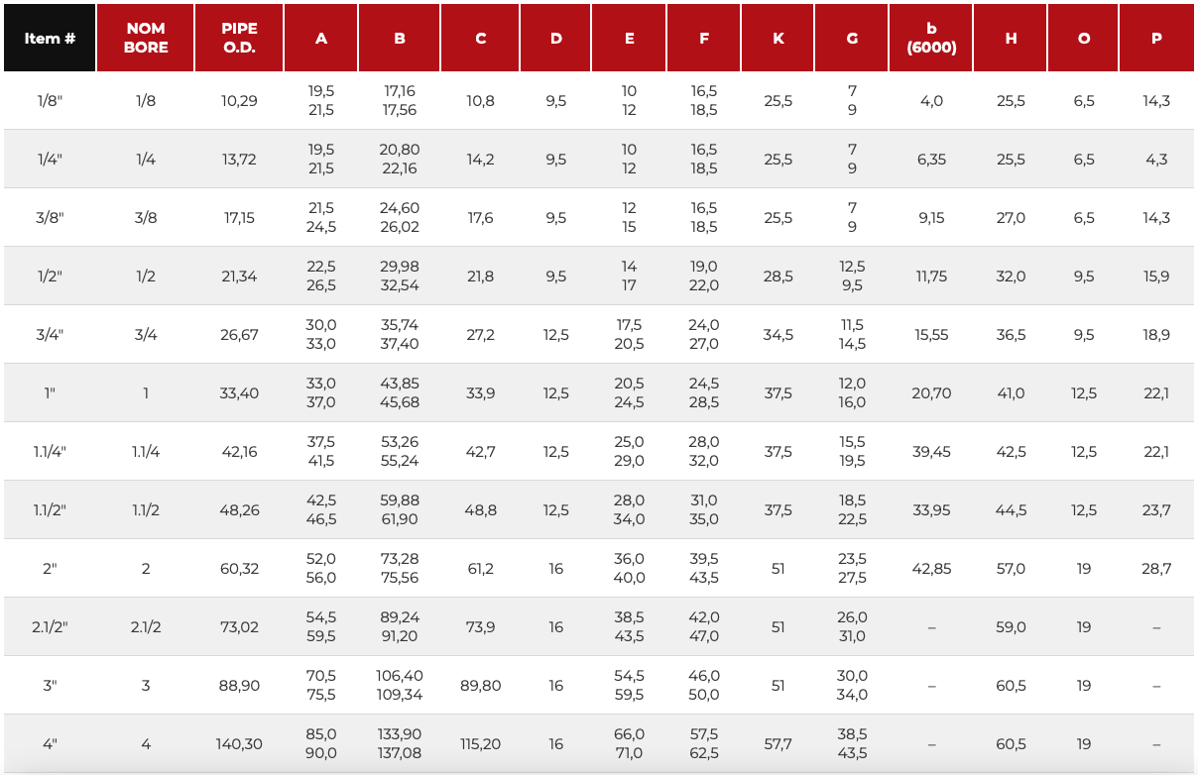The height and width of the screenshot is (775, 1198).
Task: Select the C value 89,80
Action: tap(481, 686)
